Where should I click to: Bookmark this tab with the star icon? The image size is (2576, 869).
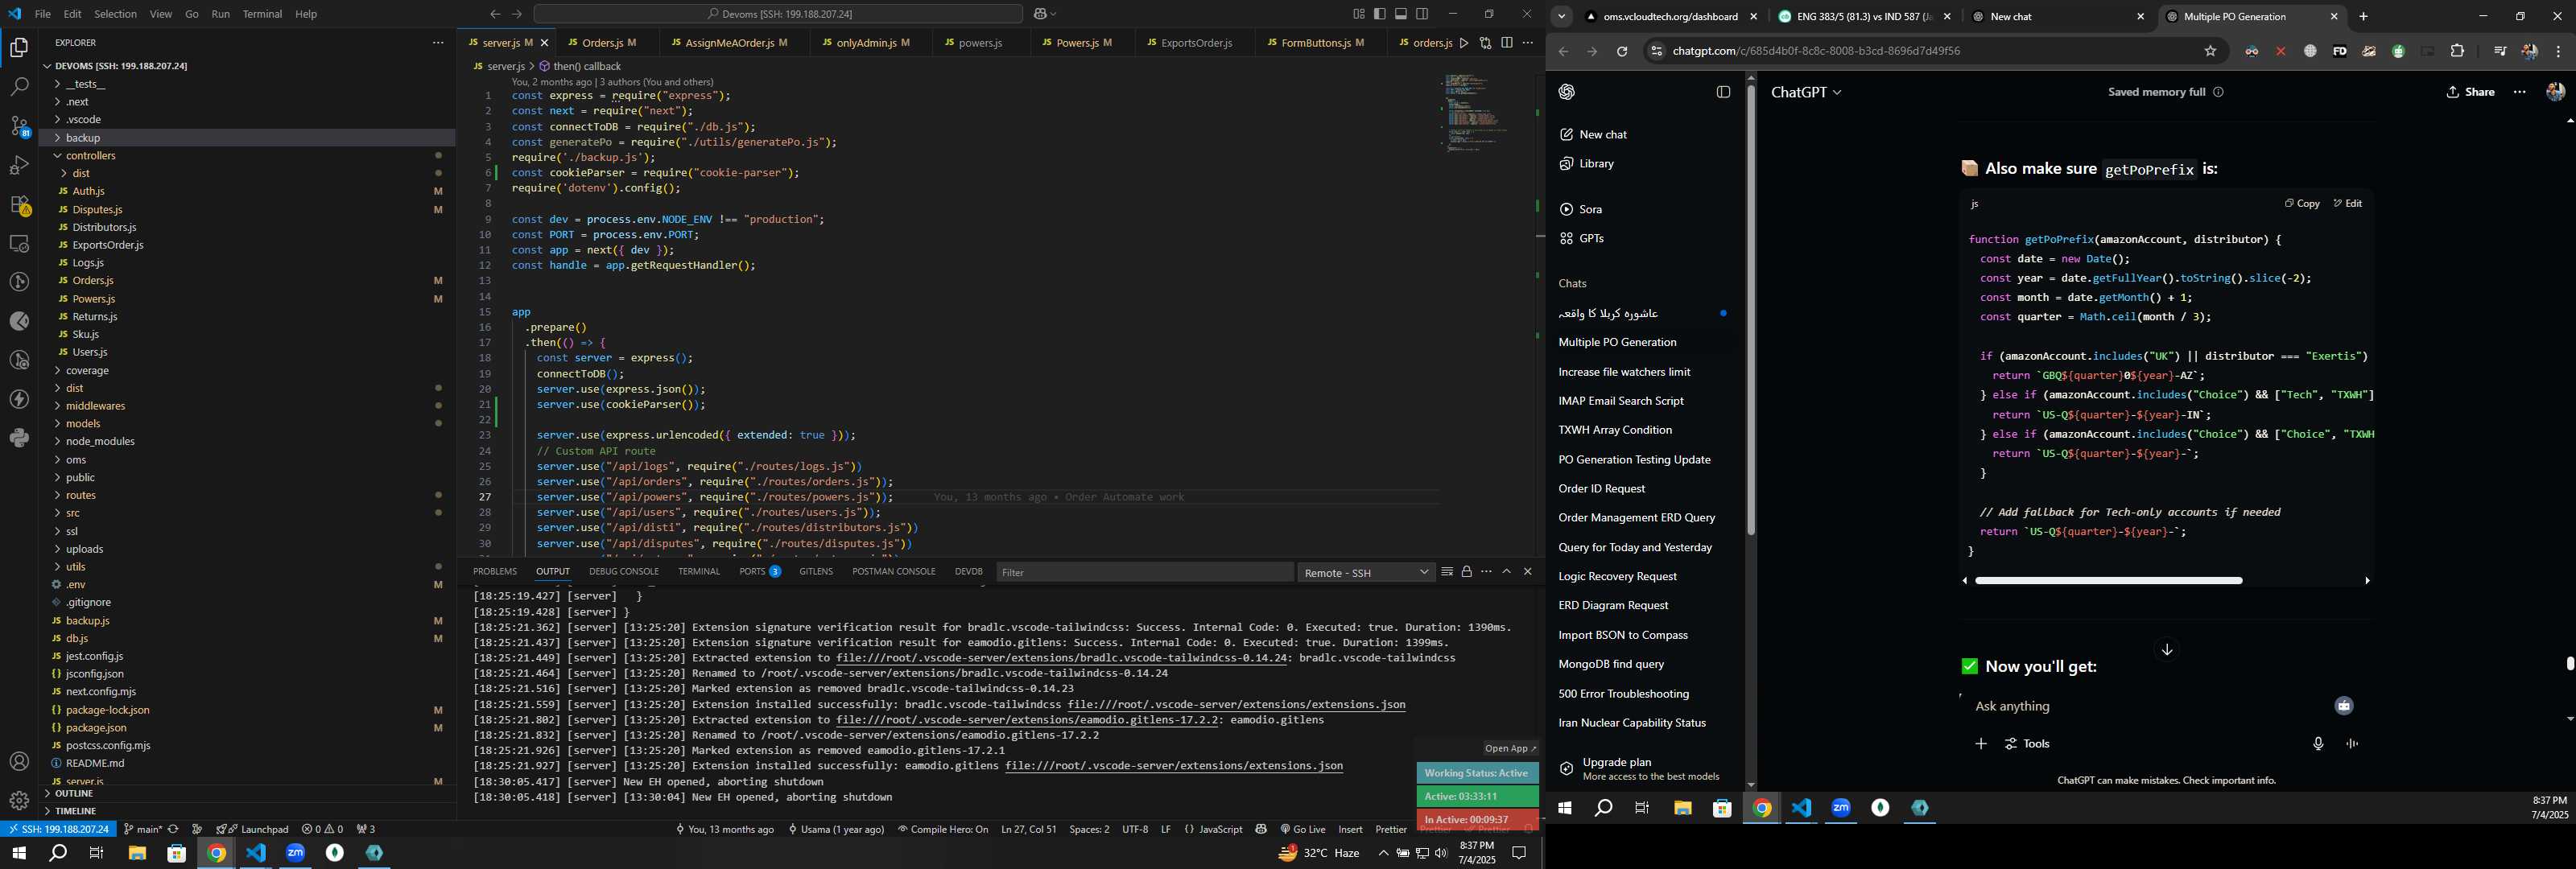coord(2210,52)
